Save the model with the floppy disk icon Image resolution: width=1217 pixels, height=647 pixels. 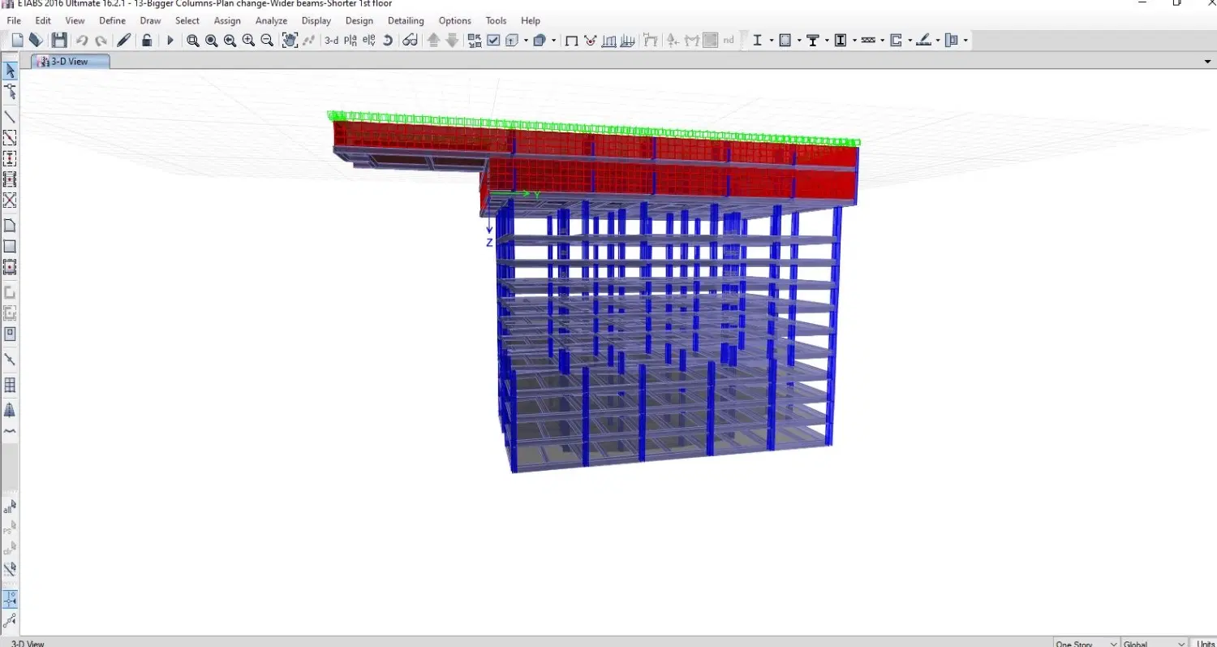(59, 40)
